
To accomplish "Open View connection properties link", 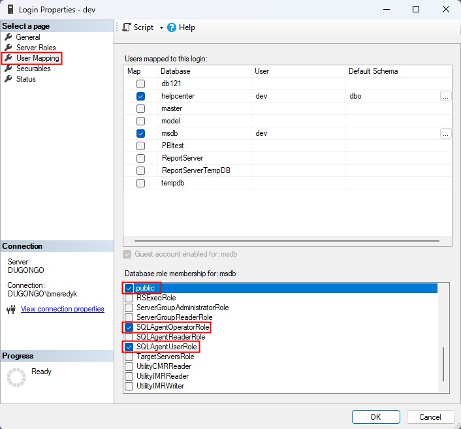I will pos(62,309).
